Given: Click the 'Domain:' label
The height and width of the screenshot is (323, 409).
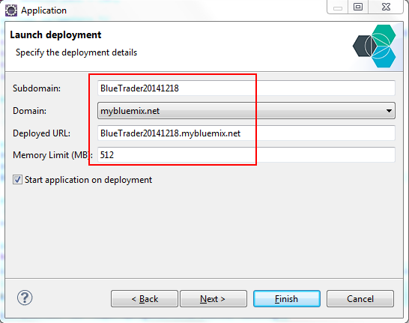Looking at the screenshot, I should [29, 111].
